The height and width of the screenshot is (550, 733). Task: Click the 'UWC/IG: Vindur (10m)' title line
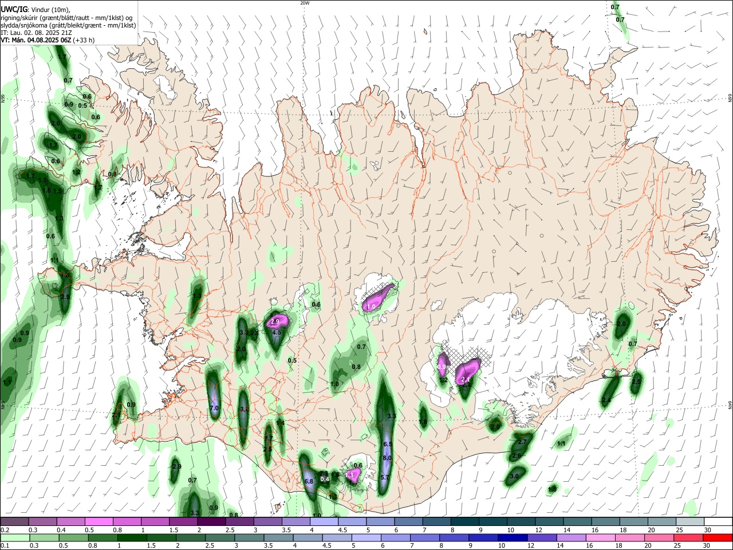pyautogui.click(x=36, y=10)
